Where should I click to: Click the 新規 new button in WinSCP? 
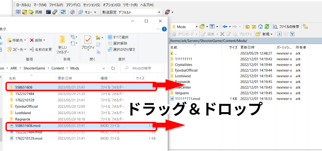tap(264, 34)
